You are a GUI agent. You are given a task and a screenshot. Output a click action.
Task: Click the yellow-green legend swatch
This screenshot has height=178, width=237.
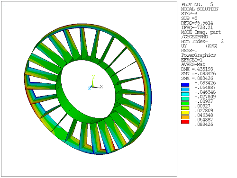tap(185, 108)
